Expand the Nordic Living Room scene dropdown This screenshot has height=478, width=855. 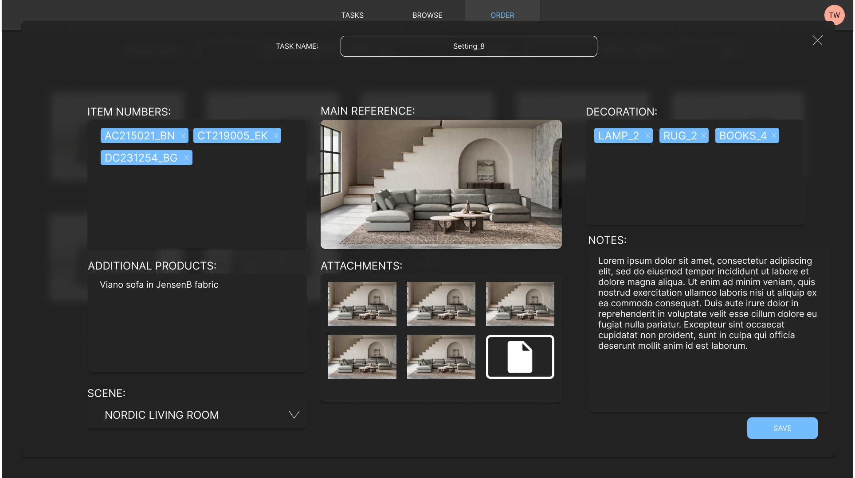pyautogui.click(x=197, y=415)
